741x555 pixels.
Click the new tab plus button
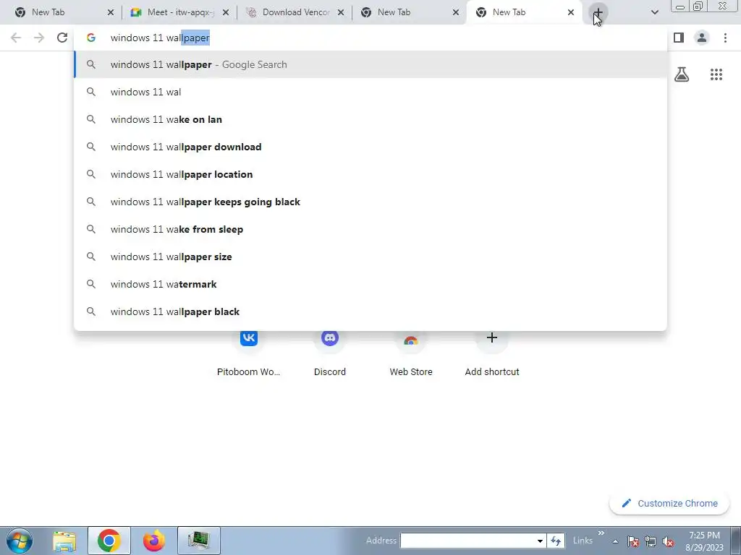tap(598, 13)
